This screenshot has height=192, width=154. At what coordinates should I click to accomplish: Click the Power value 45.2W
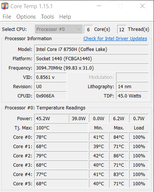click(x=51, y=118)
